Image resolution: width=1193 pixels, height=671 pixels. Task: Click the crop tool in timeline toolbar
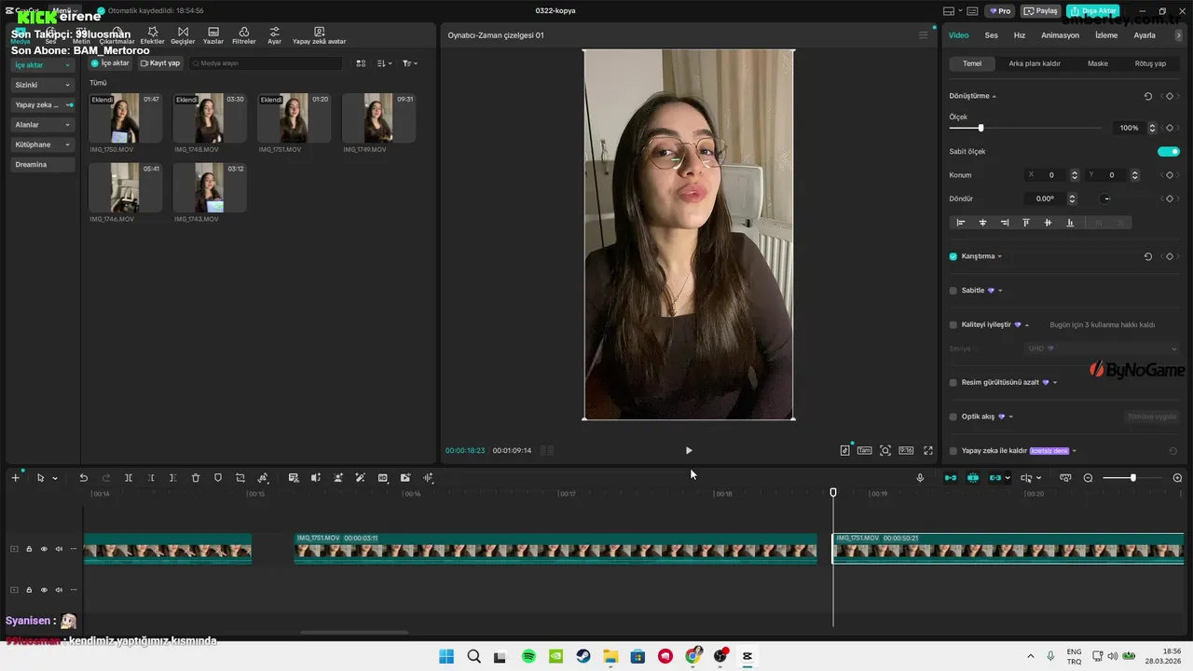point(240,478)
